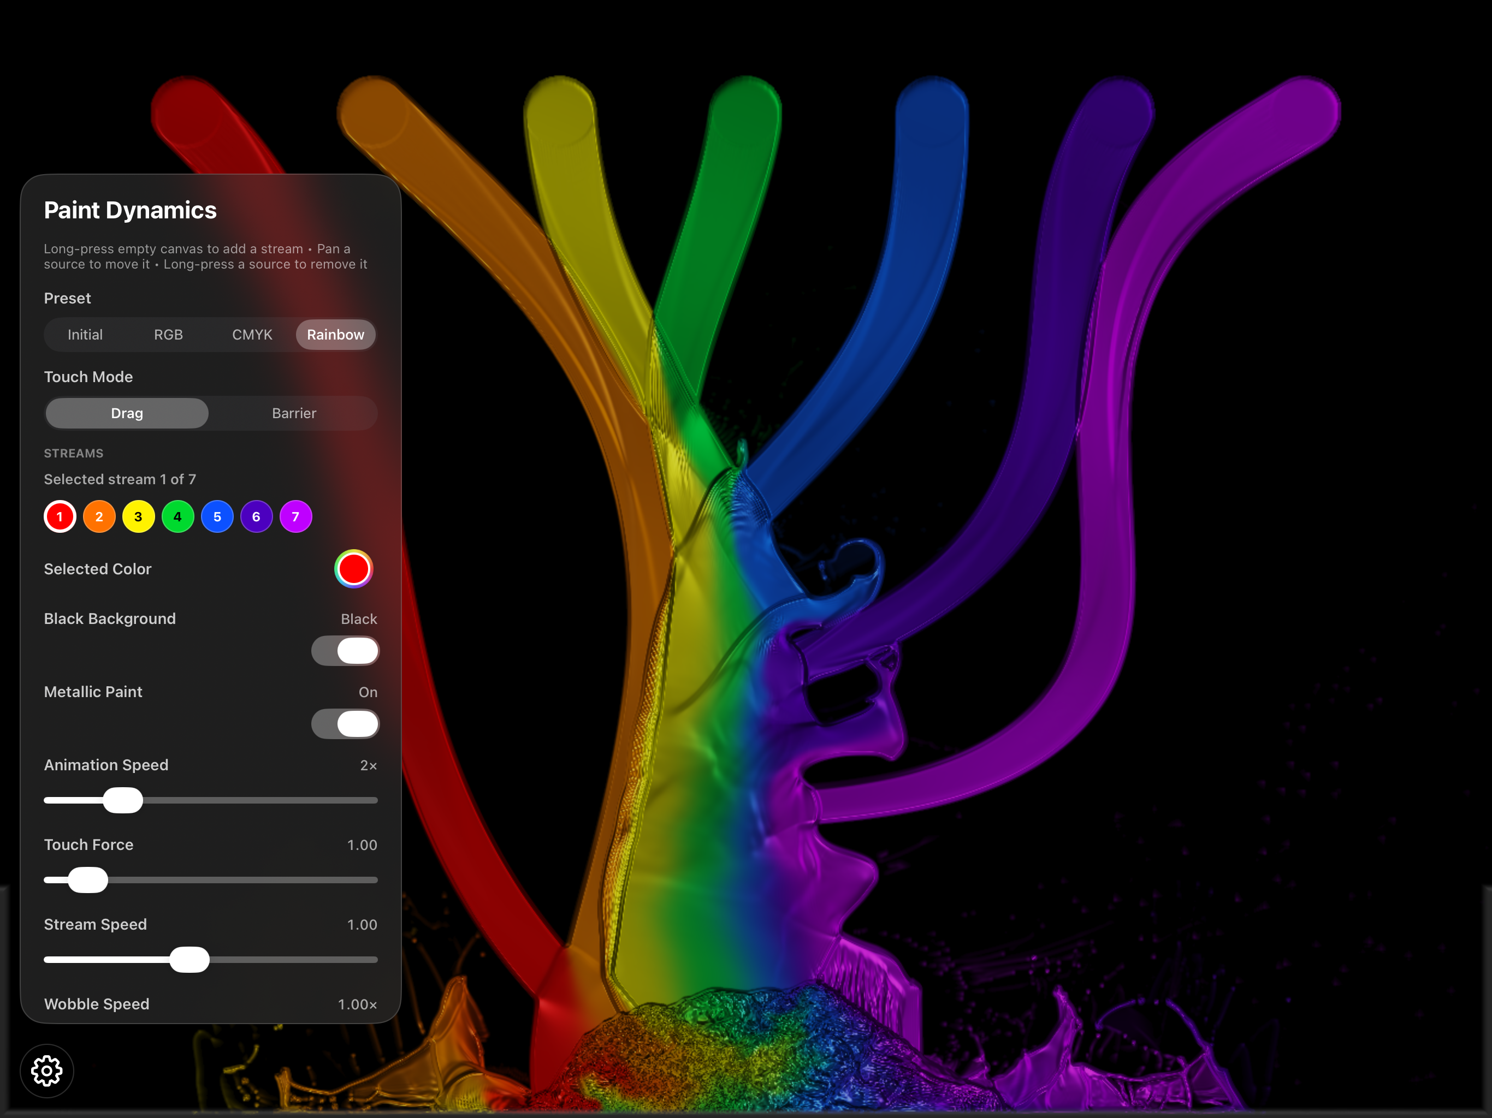Tap the orange paint stream source

pos(373,111)
